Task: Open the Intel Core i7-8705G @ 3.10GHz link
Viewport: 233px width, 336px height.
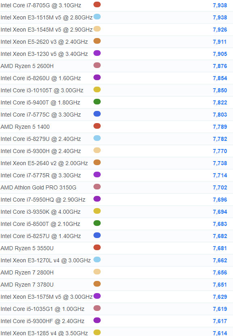Action: (x=41, y=5)
